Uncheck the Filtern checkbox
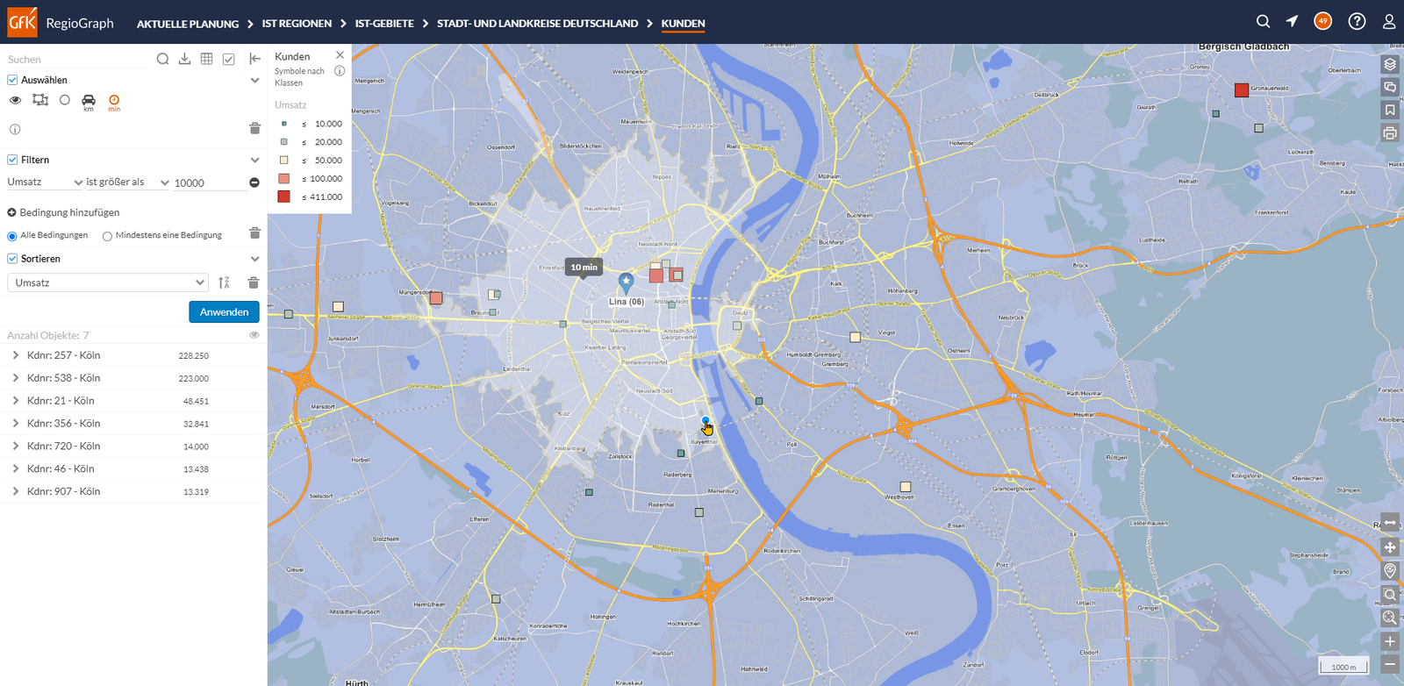This screenshot has height=686, width=1404. click(x=12, y=160)
